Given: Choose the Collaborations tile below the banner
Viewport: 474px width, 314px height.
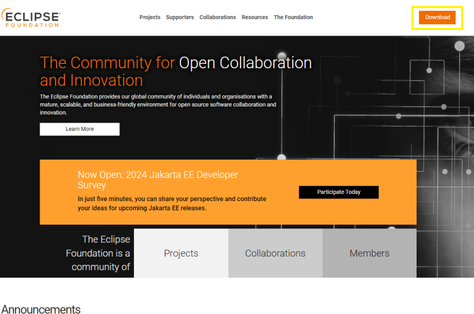Looking at the screenshot, I should (x=275, y=253).
